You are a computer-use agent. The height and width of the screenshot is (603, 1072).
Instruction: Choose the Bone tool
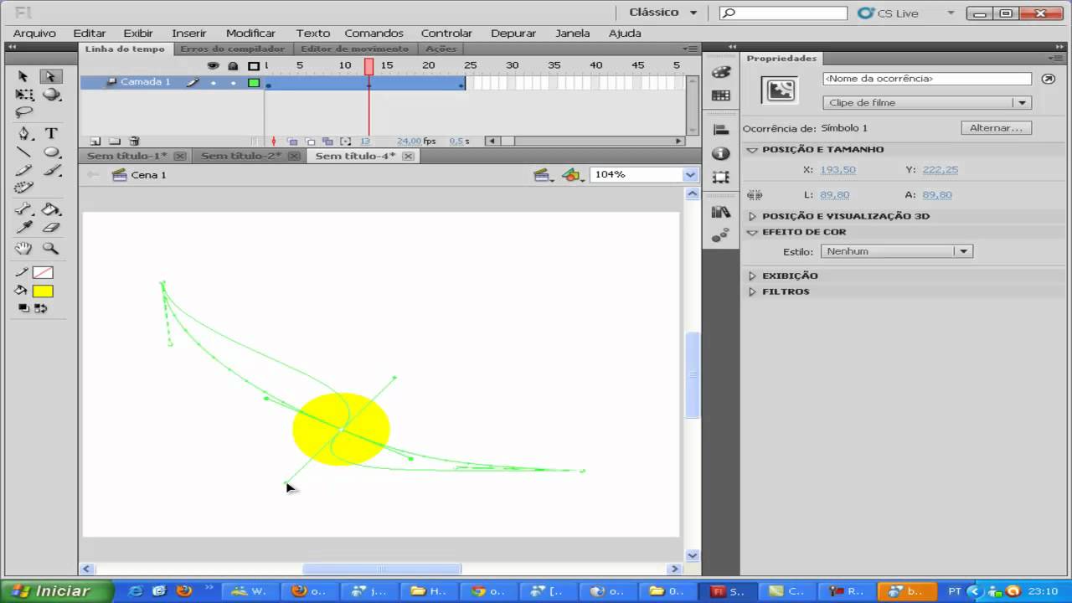[24, 209]
